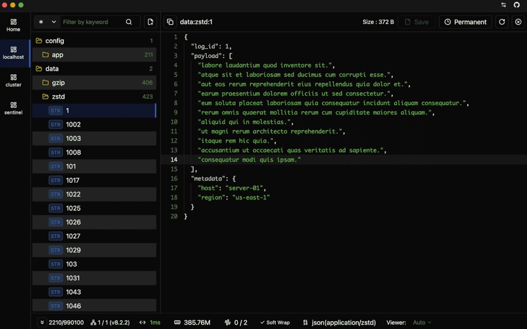Viewport: 527px width, 329px height.
Task: Open the Viewer Auto dropdown
Action: tap(422, 322)
